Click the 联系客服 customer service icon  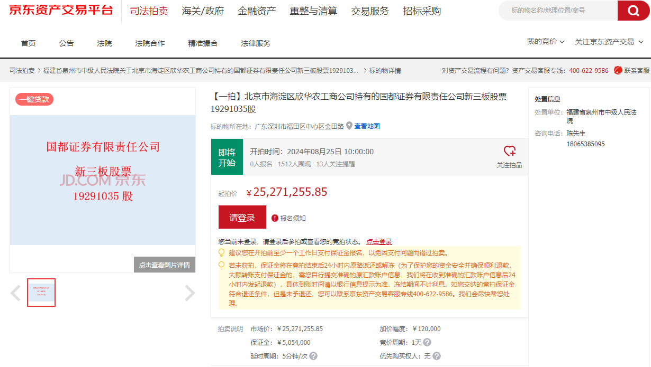tap(618, 70)
